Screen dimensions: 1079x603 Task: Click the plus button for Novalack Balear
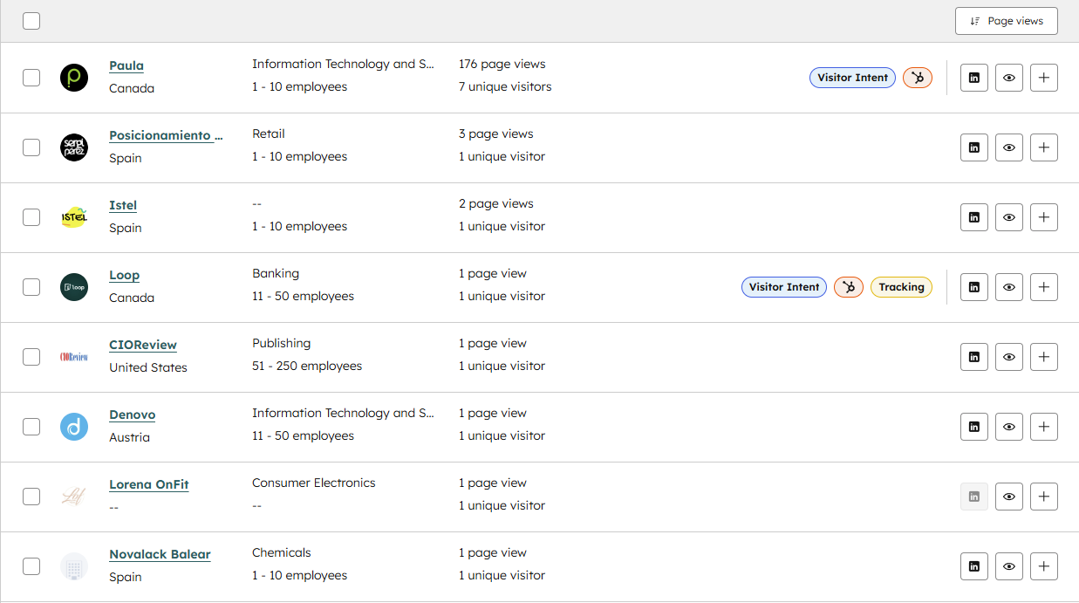pos(1044,566)
